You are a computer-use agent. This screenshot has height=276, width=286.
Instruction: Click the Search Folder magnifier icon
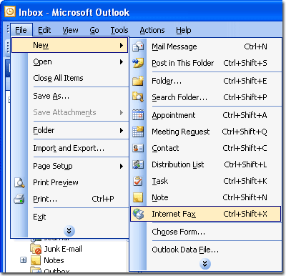(x=138, y=97)
